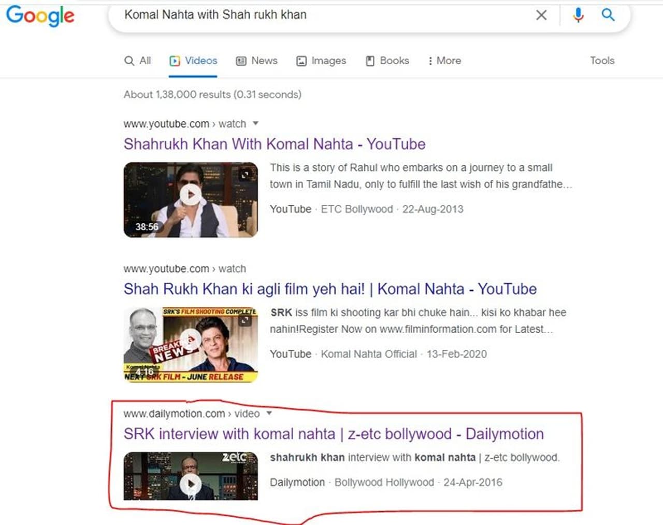663x525 pixels.
Task: Open 'Shahrukh Khan With Komal Nahta - YouTube' link
Action: pos(274,144)
